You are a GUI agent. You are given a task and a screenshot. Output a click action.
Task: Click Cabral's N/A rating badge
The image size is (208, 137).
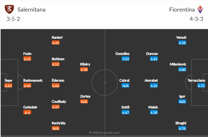click(125, 86)
